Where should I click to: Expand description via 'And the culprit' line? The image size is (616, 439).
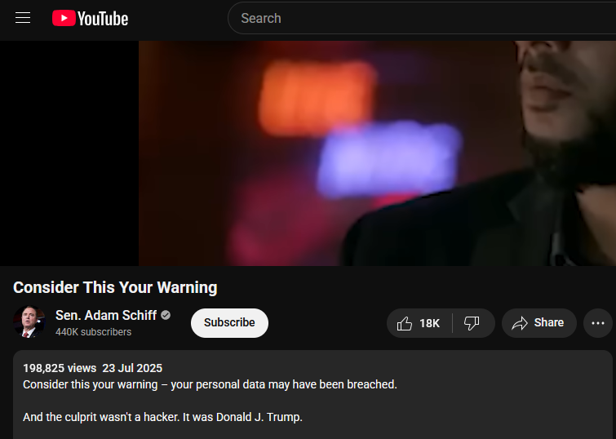[x=162, y=417]
